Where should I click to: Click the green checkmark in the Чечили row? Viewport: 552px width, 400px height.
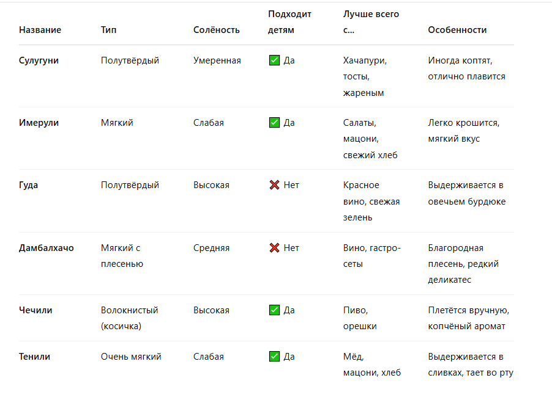pyautogui.click(x=274, y=310)
